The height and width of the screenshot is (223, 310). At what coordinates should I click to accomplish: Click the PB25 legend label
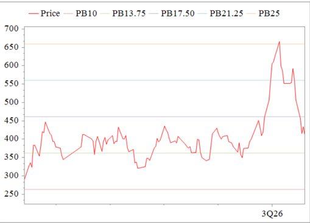pyautogui.click(x=269, y=13)
